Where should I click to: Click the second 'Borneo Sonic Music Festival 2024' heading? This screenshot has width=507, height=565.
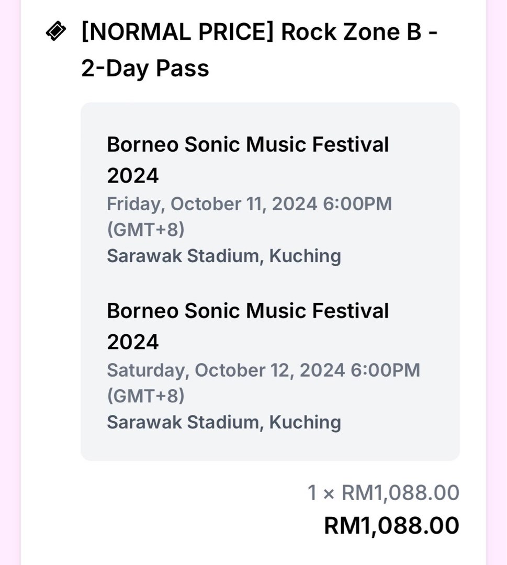(247, 311)
